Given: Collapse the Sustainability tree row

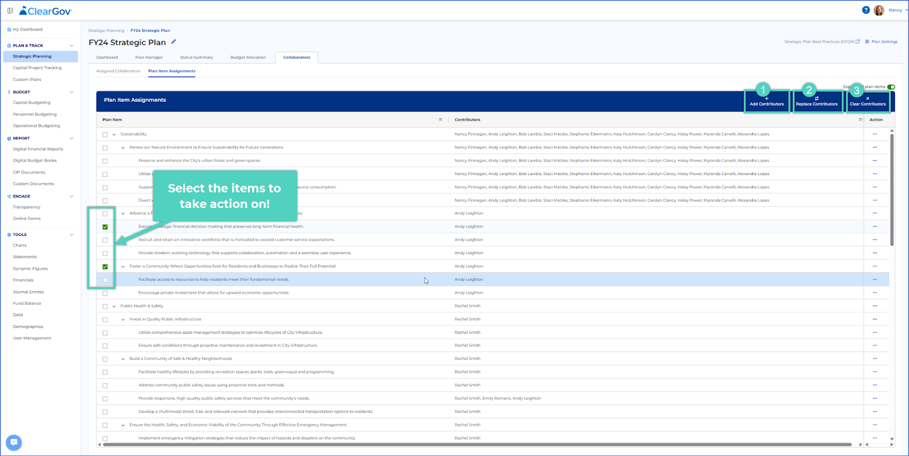Looking at the screenshot, I should click(114, 135).
